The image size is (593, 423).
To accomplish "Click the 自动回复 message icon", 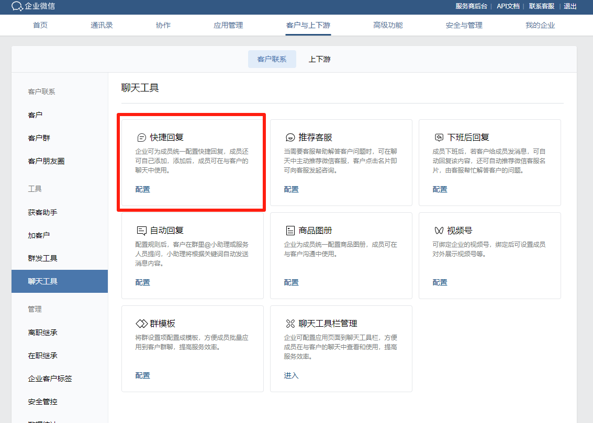I will [x=141, y=231].
